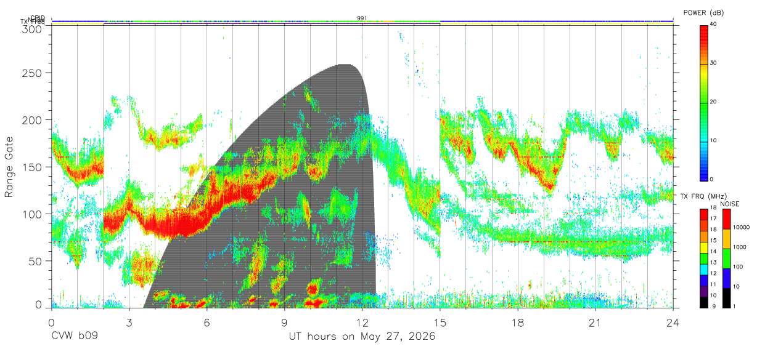Click the red 17–18 MHz TX FRQ swatch
This screenshot has width=757, height=349.
click(704, 214)
